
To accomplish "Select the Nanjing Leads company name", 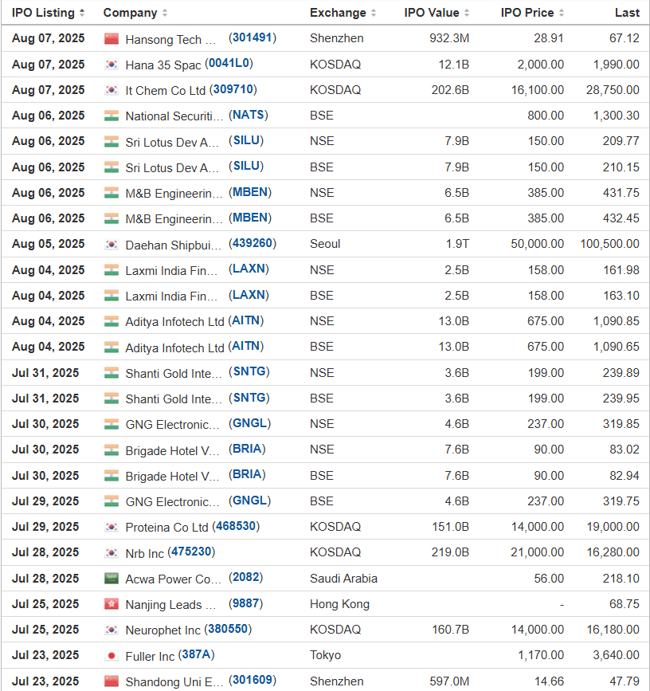I will pos(170,605).
